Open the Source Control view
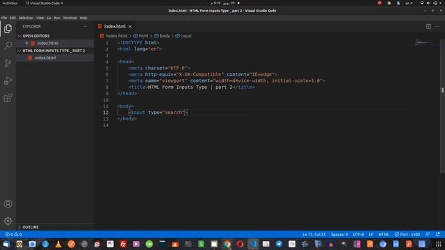The width and height of the screenshot is (445, 250). (8, 63)
